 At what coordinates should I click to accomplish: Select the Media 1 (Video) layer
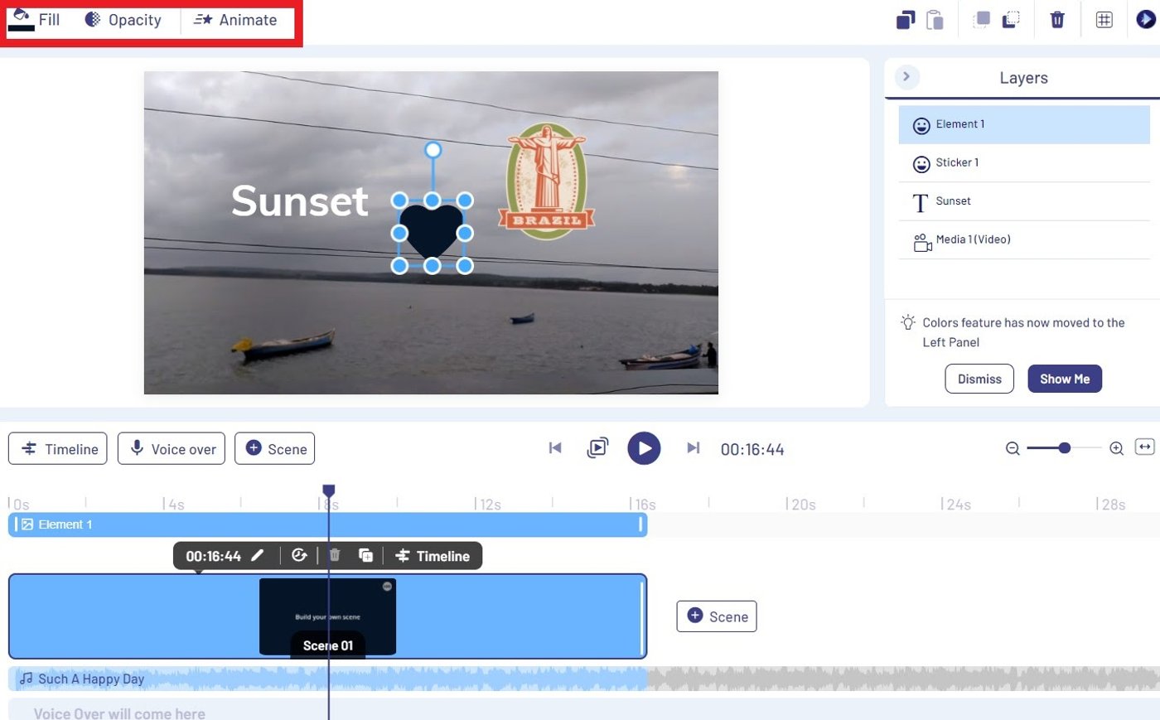[972, 239]
